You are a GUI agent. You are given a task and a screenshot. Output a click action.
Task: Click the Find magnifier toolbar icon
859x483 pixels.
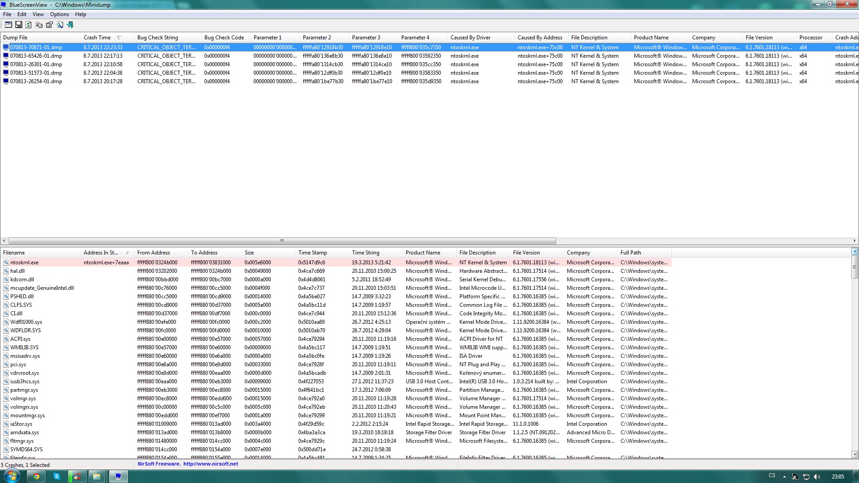(60, 25)
